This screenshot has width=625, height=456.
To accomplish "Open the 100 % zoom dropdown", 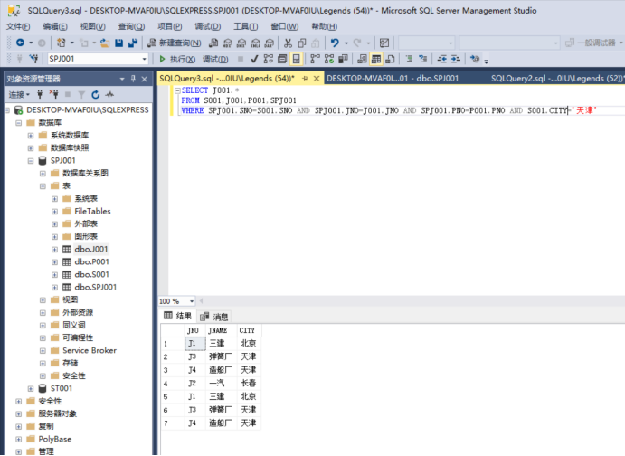I will click(192, 301).
